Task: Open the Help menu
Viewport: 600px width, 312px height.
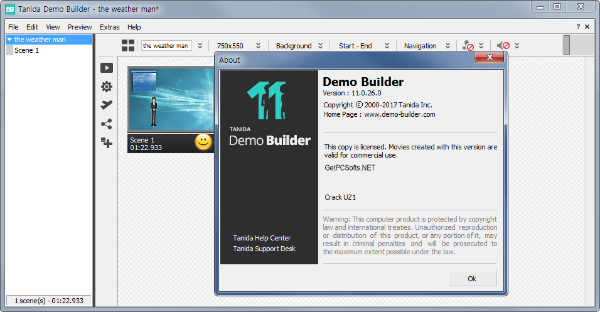Action: tap(134, 27)
